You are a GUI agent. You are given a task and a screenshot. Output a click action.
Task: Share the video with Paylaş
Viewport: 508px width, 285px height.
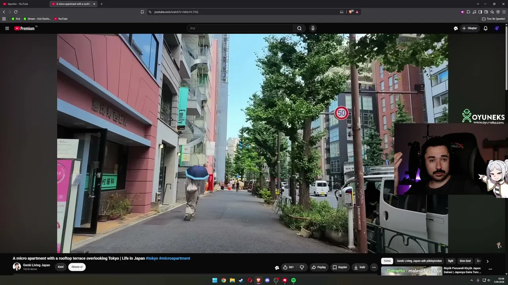[x=319, y=267]
